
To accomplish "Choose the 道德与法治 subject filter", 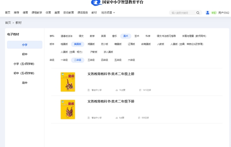I will (67, 36).
